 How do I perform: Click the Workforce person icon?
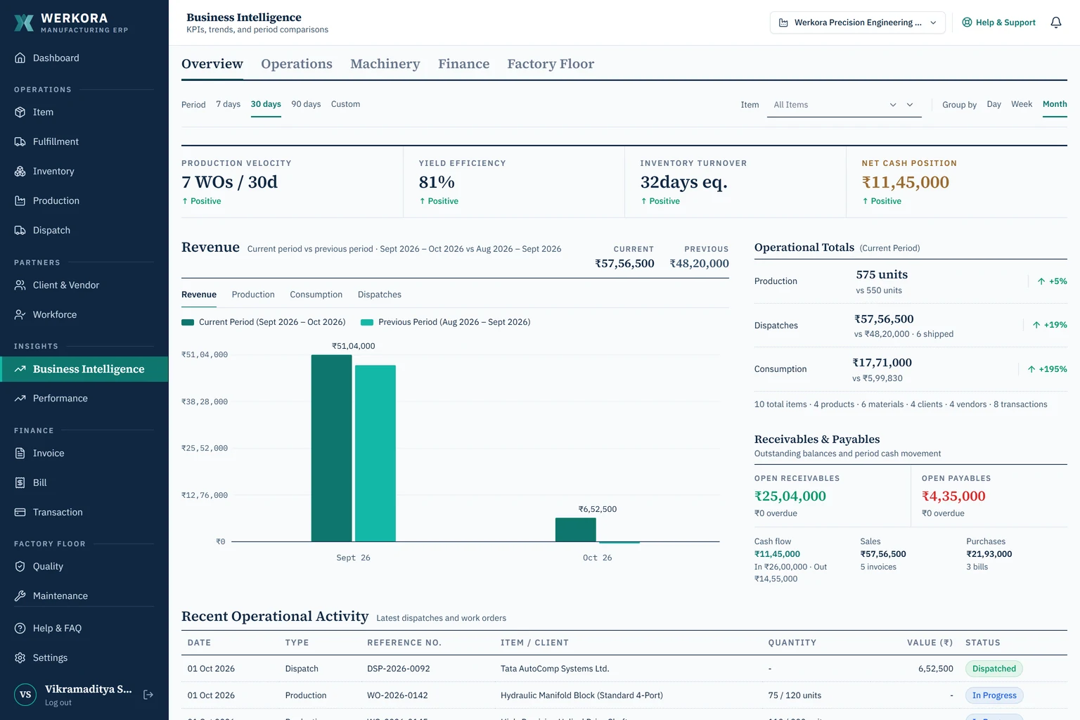[x=20, y=314]
